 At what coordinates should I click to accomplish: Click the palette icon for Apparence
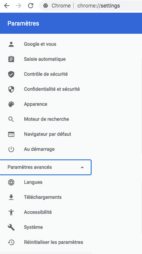11,104
